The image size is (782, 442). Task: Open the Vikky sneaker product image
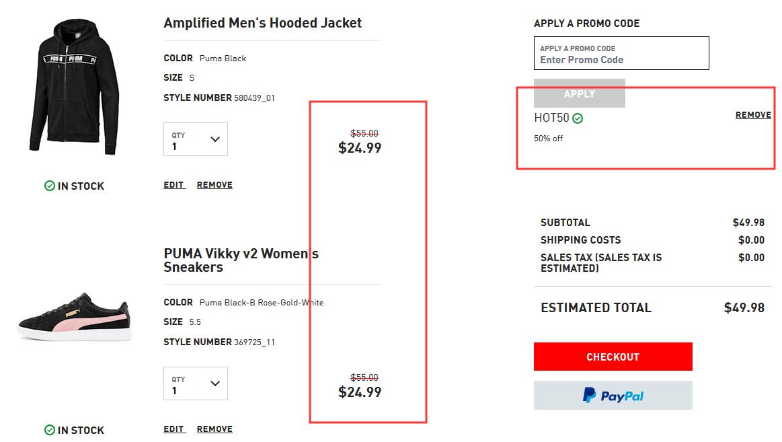click(75, 318)
